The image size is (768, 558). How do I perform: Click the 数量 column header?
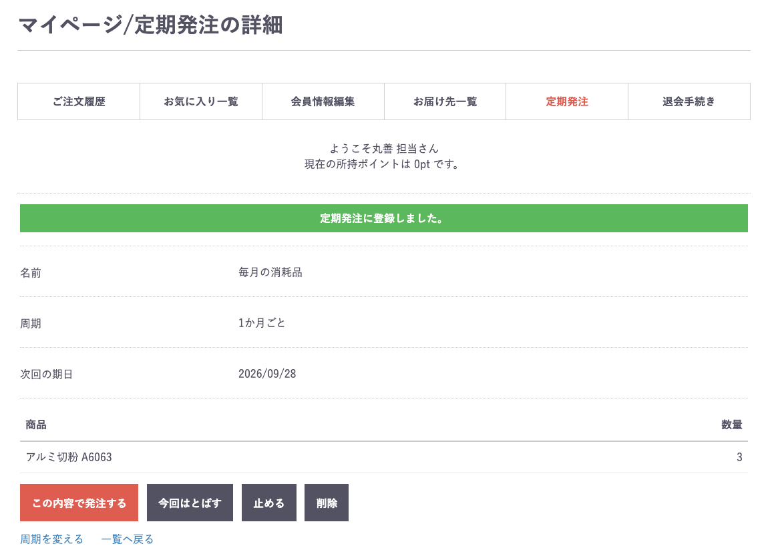732,425
